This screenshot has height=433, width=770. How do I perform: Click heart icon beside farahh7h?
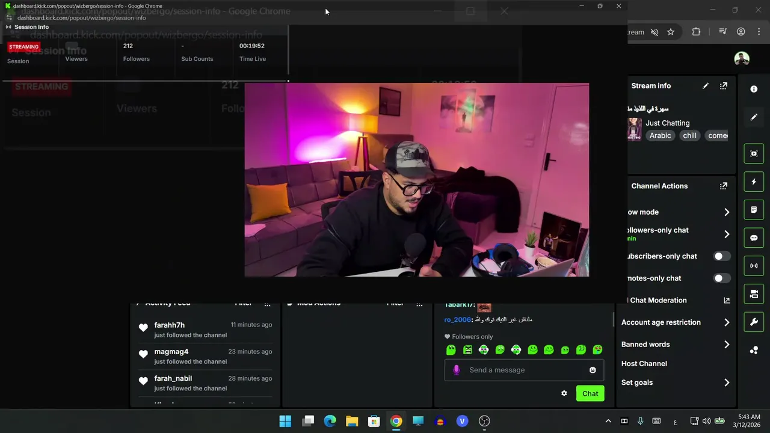[143, 328]
